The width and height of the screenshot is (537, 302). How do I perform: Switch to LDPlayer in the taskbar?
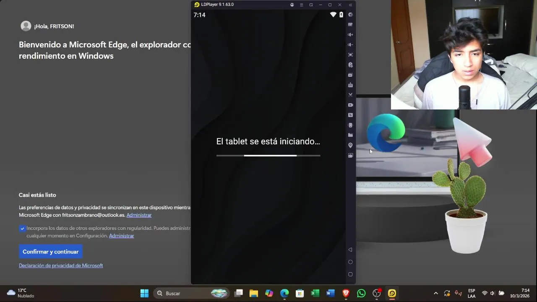pos(392,293)
